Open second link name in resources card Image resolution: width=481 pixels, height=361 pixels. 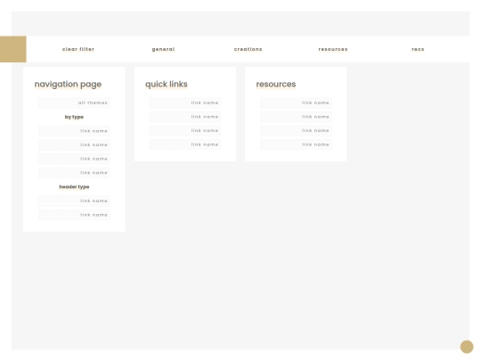pyautogui.click(x=296, y=117)
